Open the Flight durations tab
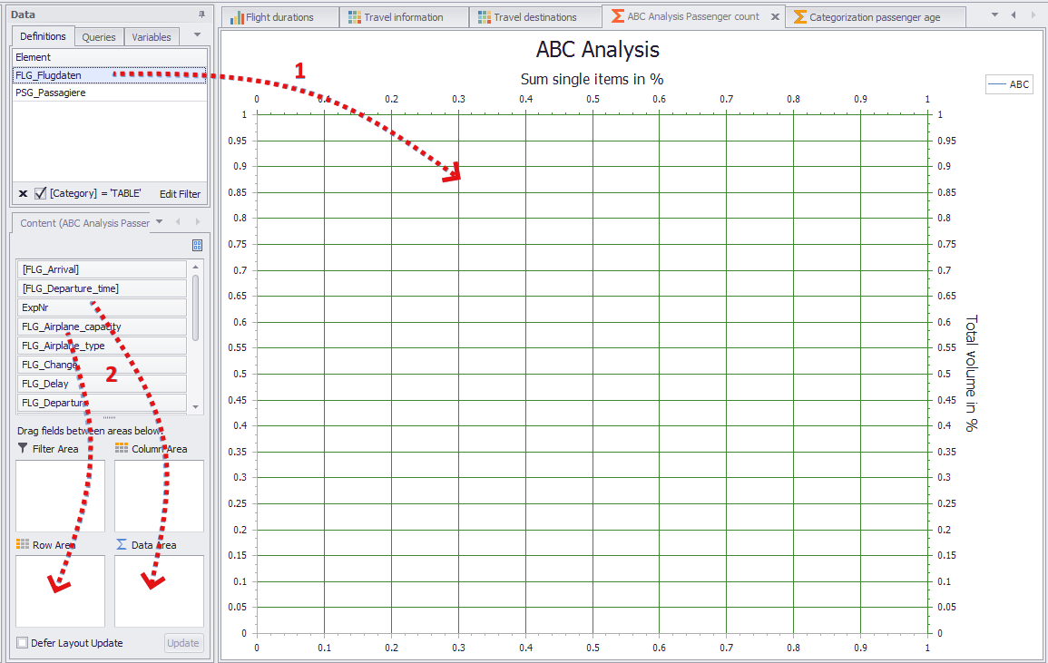The image size is (1048, 663). click(279, 17)
